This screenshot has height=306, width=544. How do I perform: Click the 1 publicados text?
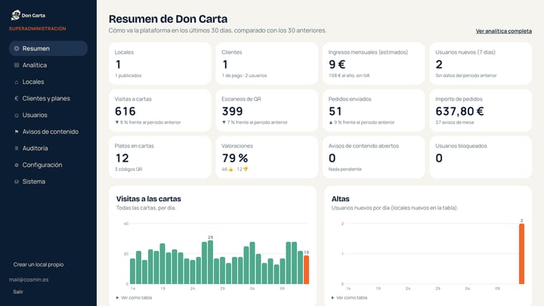pos(128,76)
